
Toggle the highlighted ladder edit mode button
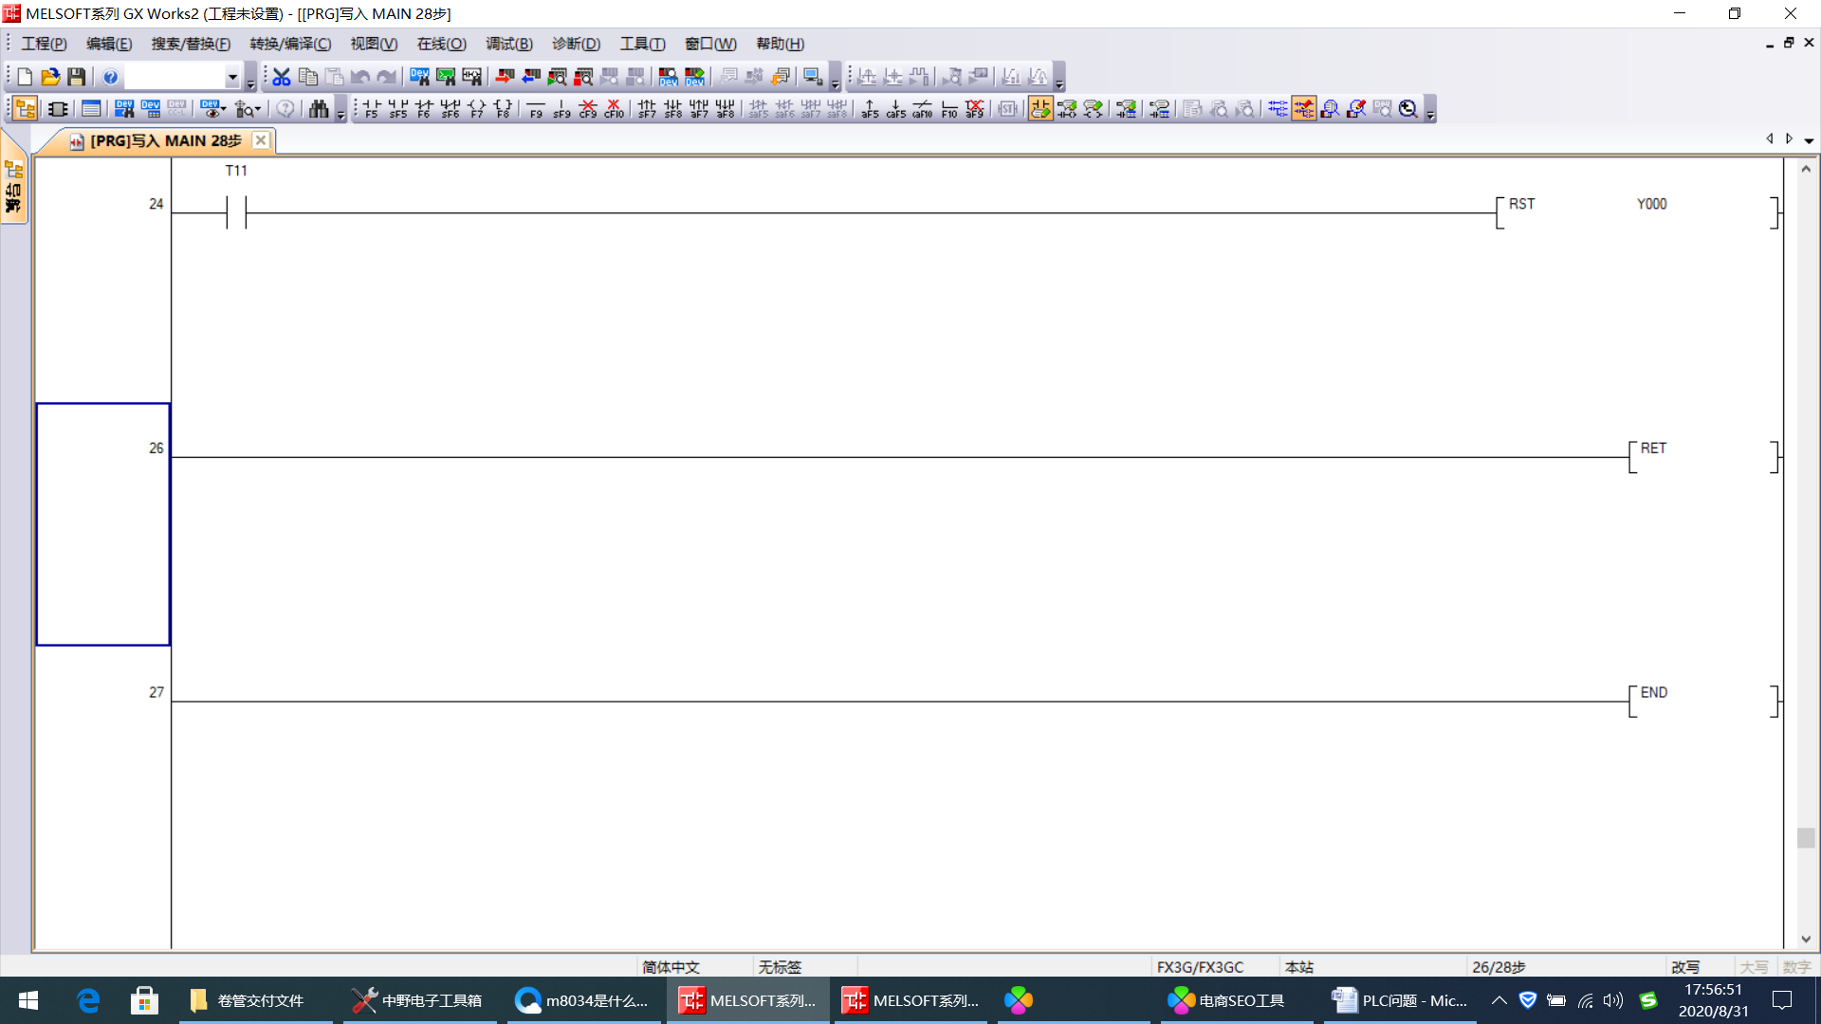click(x=1040, y=109)
